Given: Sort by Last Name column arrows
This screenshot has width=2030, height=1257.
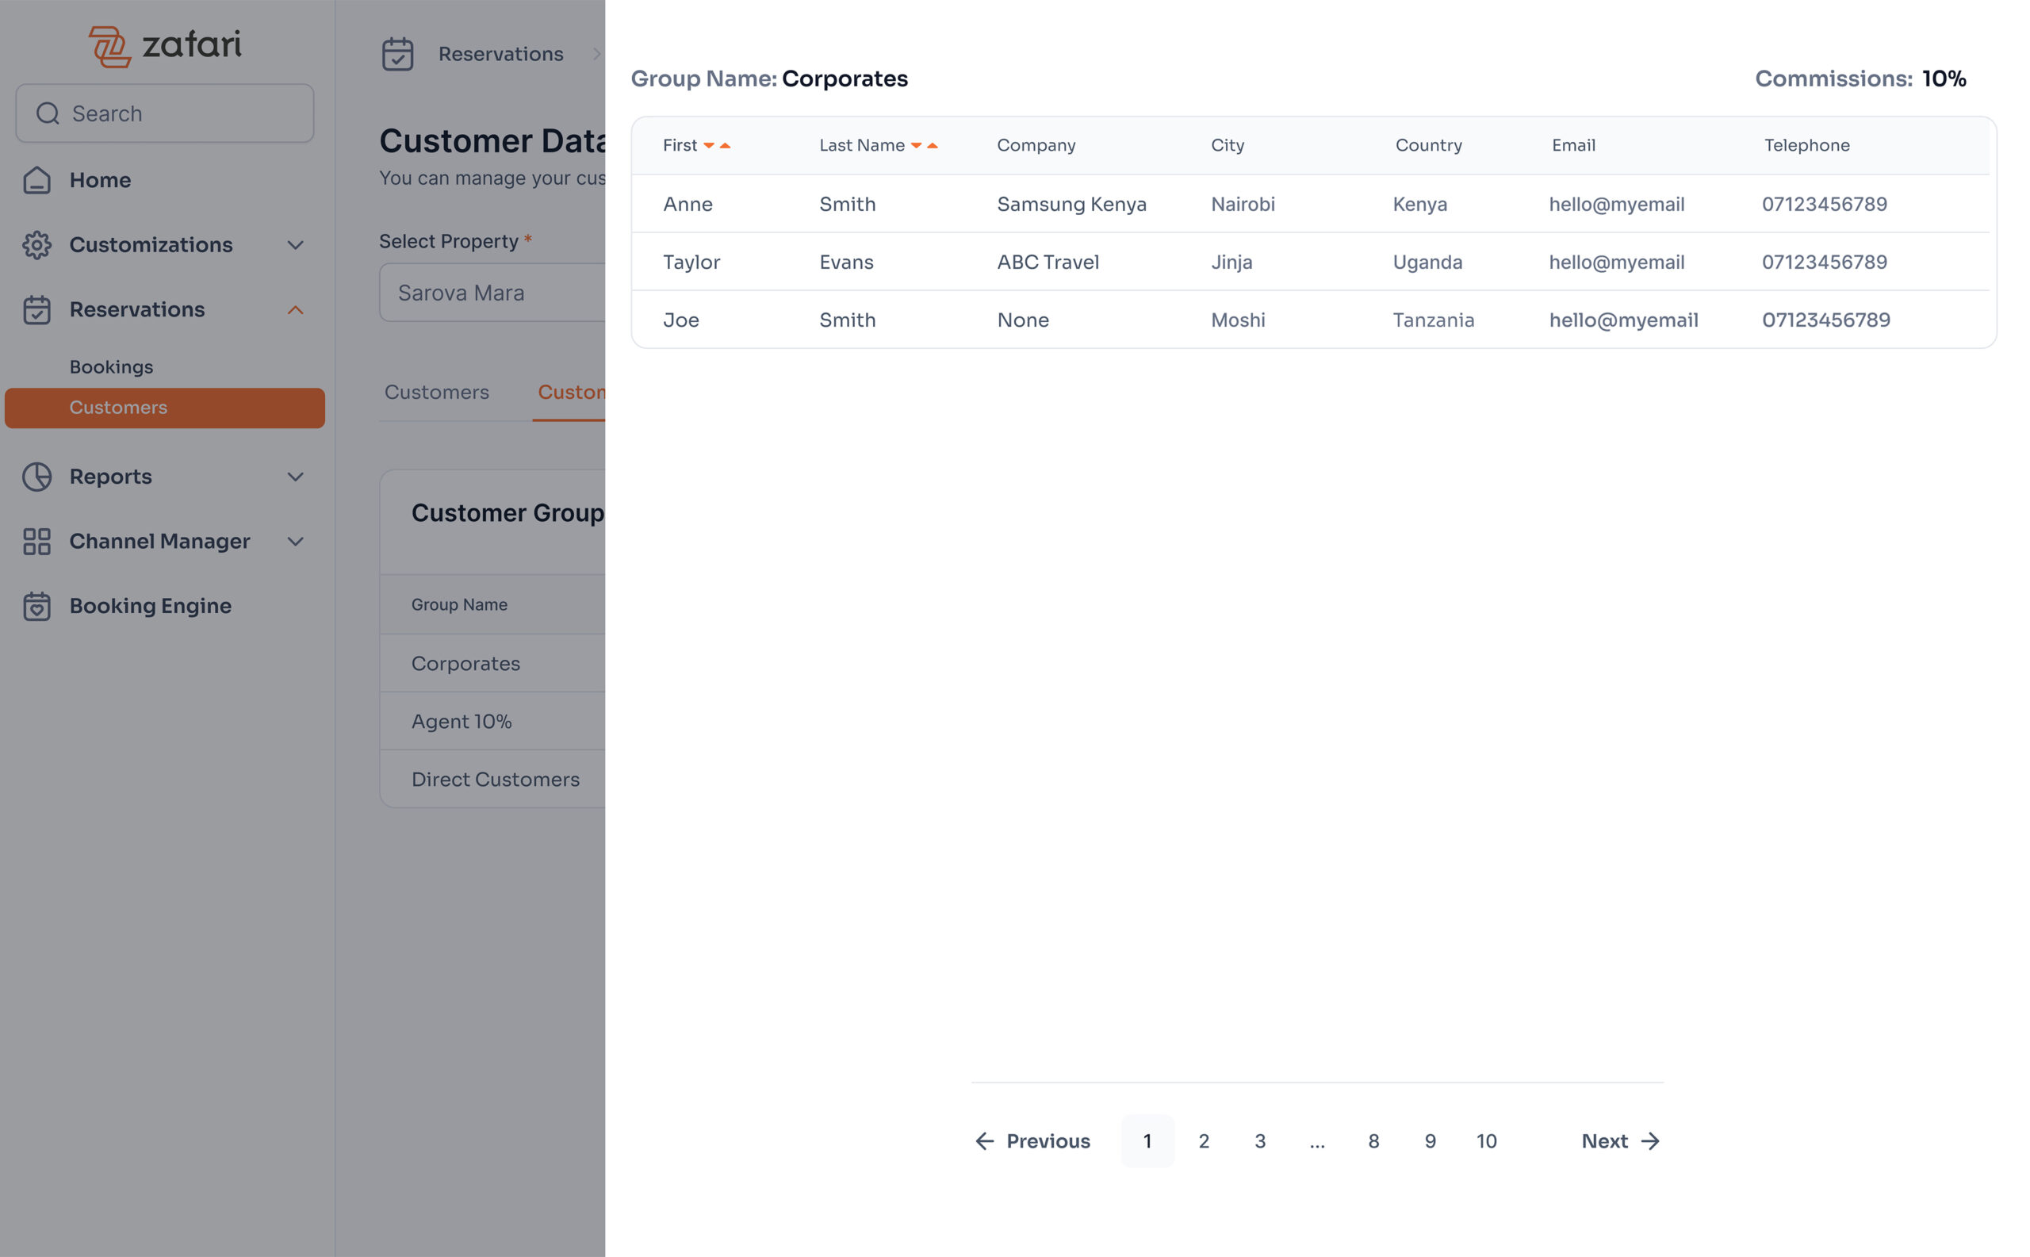Looking at the screenshot, I should pyautogui.click(x=924, y=146).
